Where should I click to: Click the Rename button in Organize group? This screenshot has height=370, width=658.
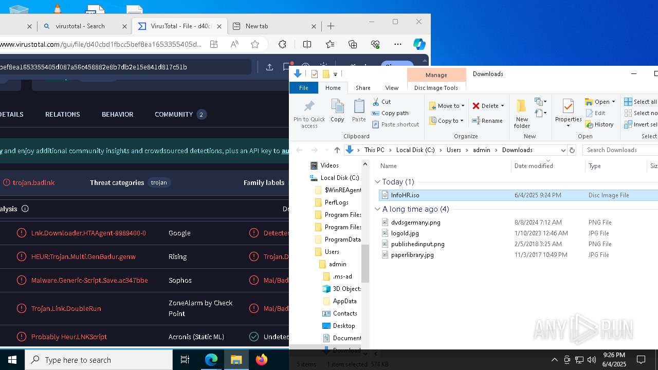[487, 121]
